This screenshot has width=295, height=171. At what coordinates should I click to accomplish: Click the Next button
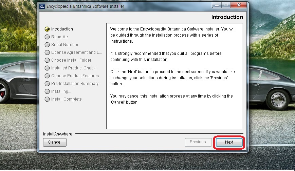tap(229, 142)
